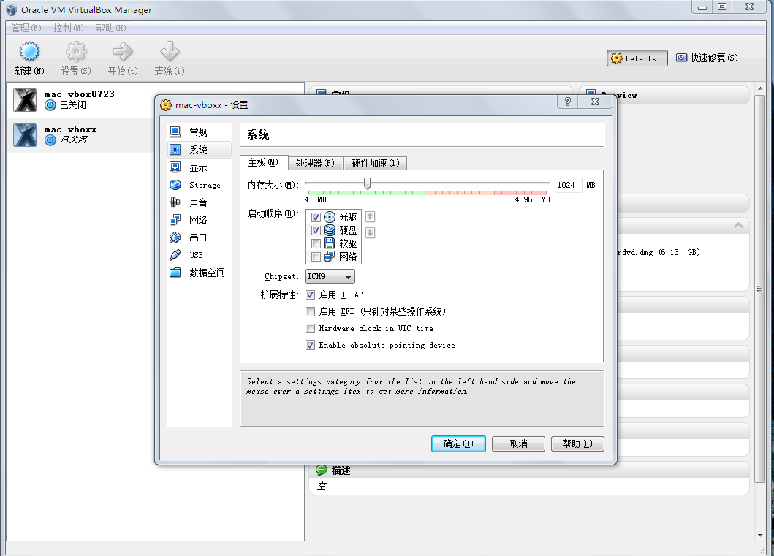Click the question mark help button in dialog title
The height and width of the screenshot is (556, 774).
coord(568,102)
